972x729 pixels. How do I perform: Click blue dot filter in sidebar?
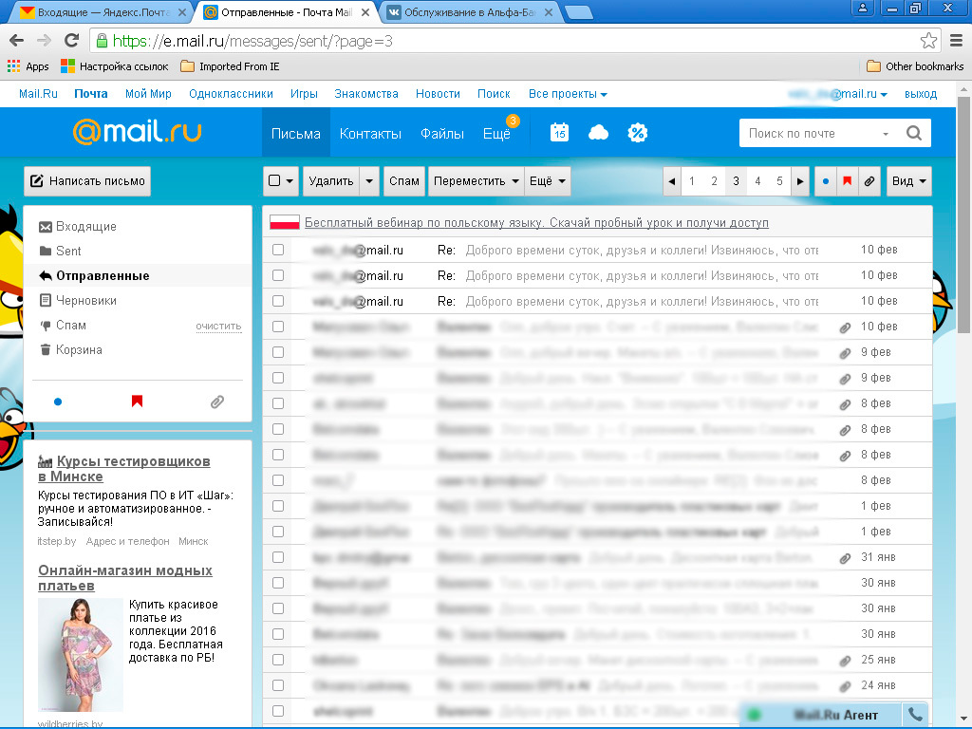pos(58,402)
